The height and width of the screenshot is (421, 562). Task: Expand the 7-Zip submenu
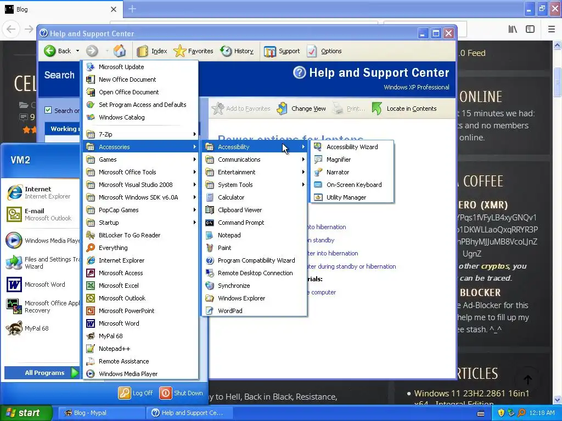(141, 134)
